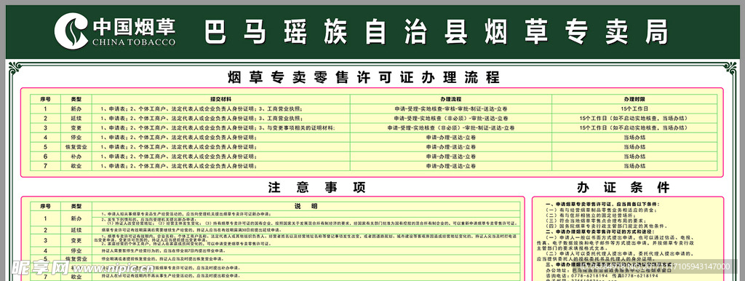Click '变更' in the process table
Image resolution: width=745 pixels, height=281 pixels.
[x=76, y=128]
